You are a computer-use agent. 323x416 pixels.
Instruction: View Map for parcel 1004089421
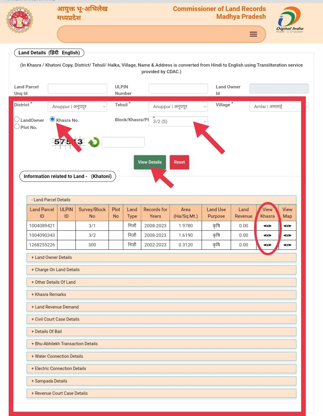[x=287, y=226]
